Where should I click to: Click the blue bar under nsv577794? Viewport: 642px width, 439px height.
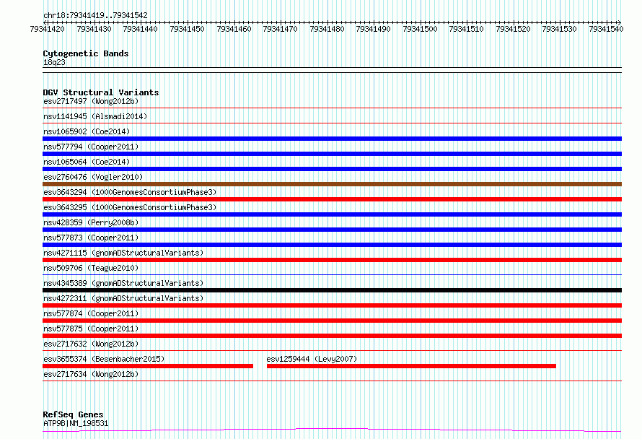pos(332,154)
